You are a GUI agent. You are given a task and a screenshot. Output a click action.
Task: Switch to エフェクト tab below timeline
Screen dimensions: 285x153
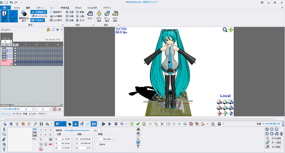(33, 114)
